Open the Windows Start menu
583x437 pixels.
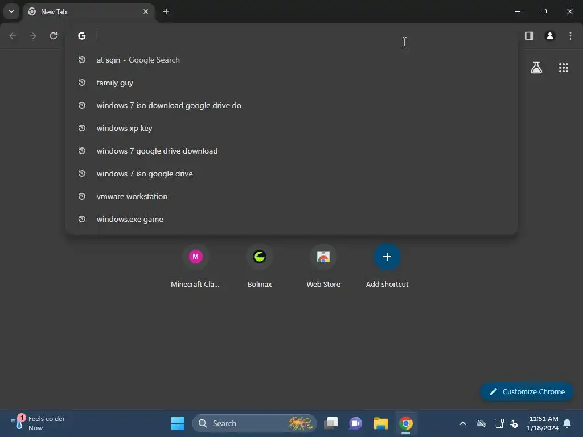click(x=178, y=423)
